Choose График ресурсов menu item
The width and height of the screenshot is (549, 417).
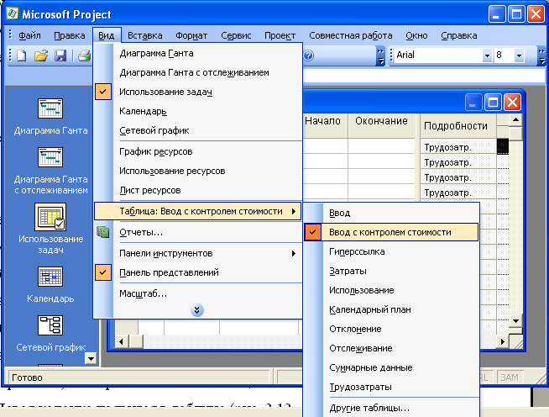(x=198, y=151)
